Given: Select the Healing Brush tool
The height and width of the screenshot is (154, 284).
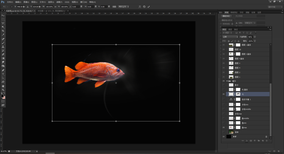Looking at the screenshot, I should point(3,39).
